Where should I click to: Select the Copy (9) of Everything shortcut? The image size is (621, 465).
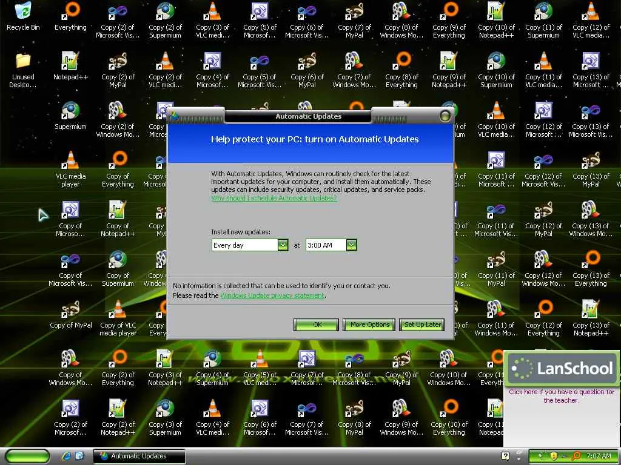tap(449, 20)
